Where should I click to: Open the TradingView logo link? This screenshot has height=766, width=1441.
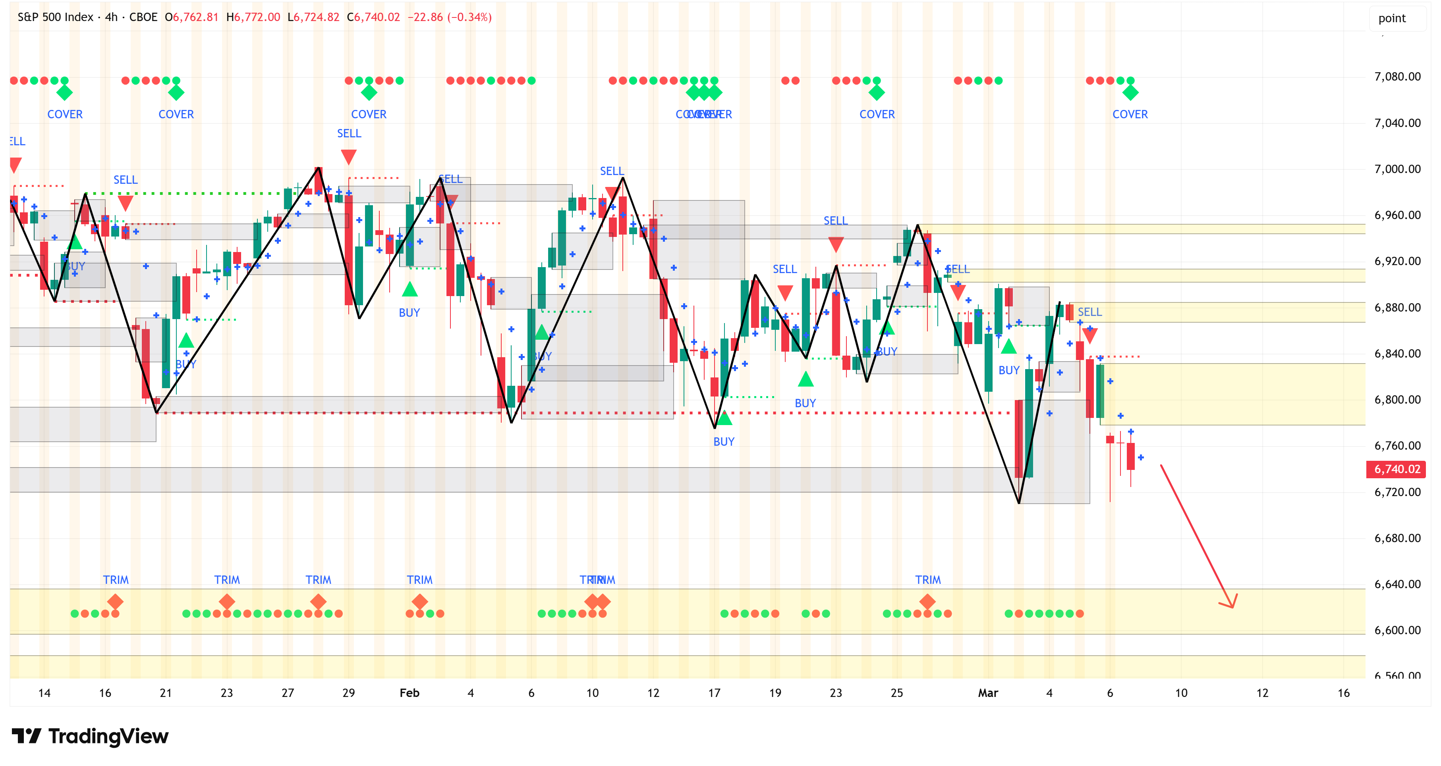(89, 736)
